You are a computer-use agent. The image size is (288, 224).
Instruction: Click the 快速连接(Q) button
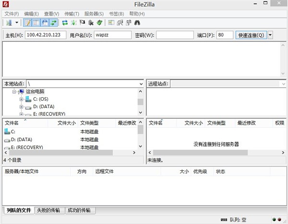click(251, 35)
